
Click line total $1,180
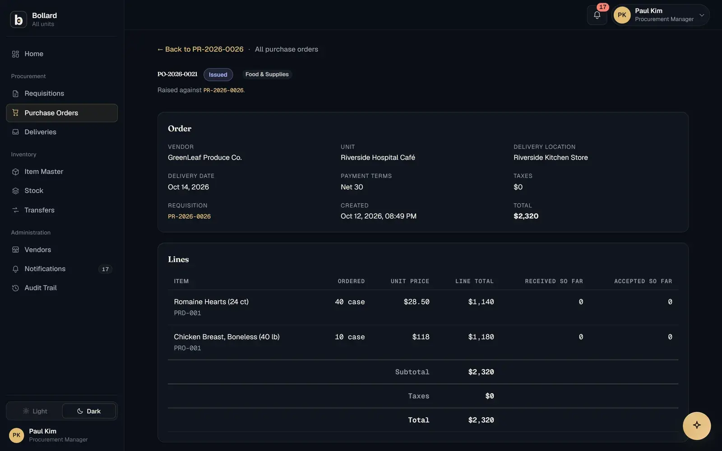(481, 337)
